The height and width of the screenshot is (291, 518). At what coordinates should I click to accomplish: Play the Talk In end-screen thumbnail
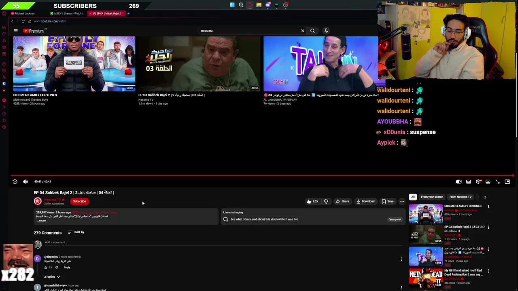click(x=321, y=64)
